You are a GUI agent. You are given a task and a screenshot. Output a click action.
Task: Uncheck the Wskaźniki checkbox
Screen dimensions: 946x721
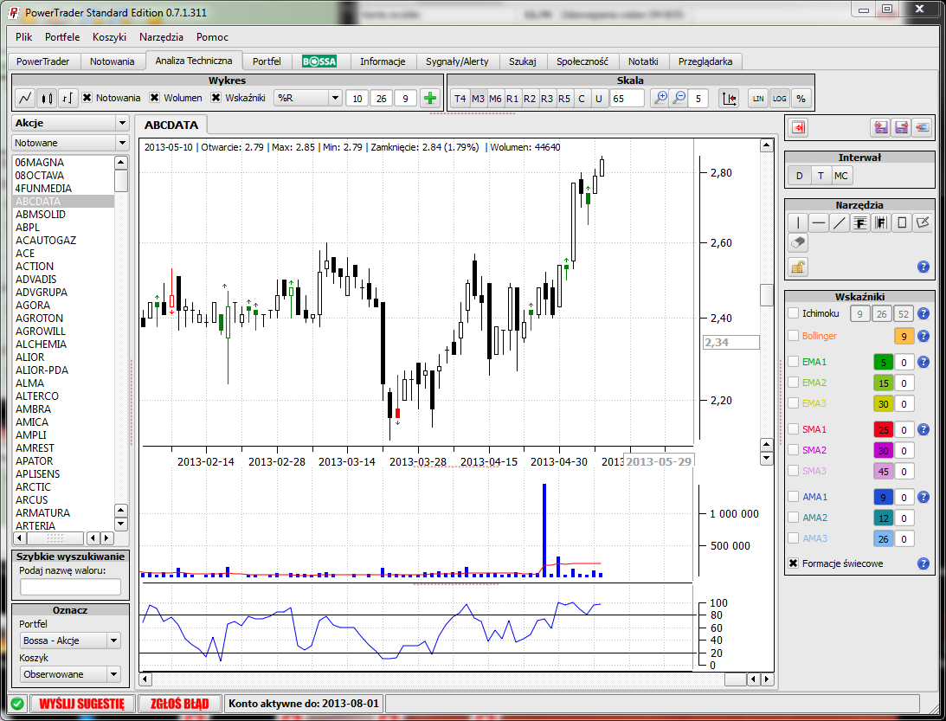pos(216,98)
